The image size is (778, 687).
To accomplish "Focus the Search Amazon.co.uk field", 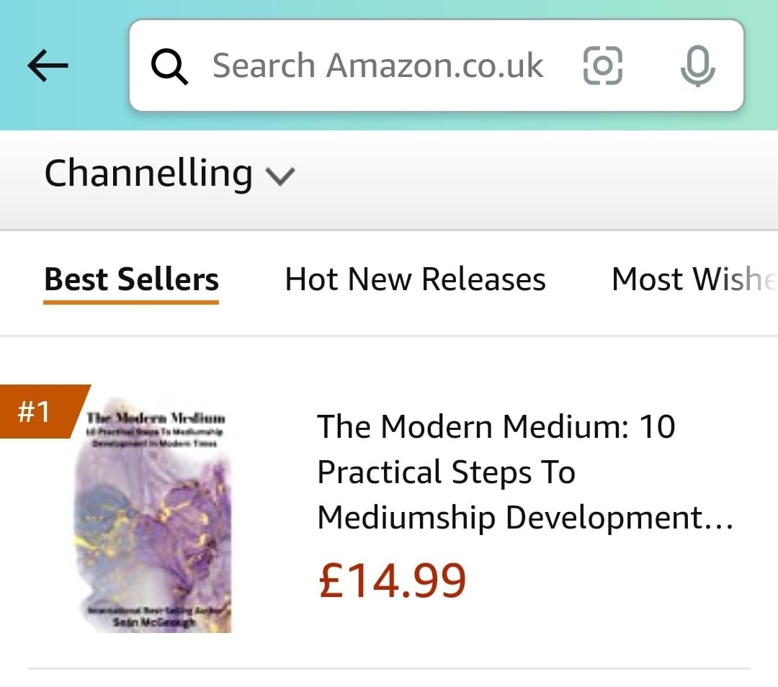I will click(x=377, y=66).
